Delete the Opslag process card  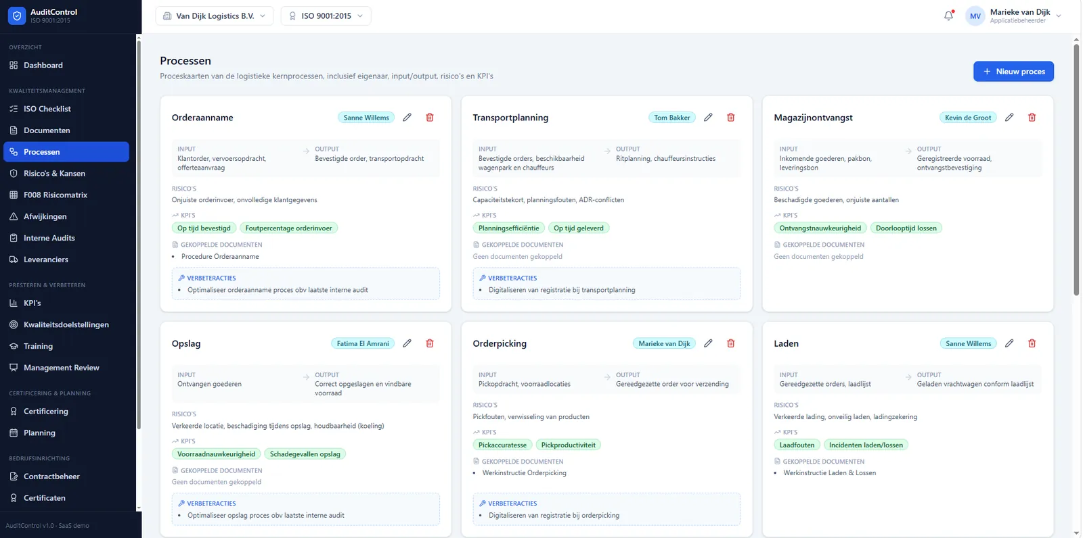(x=430, y=343)
